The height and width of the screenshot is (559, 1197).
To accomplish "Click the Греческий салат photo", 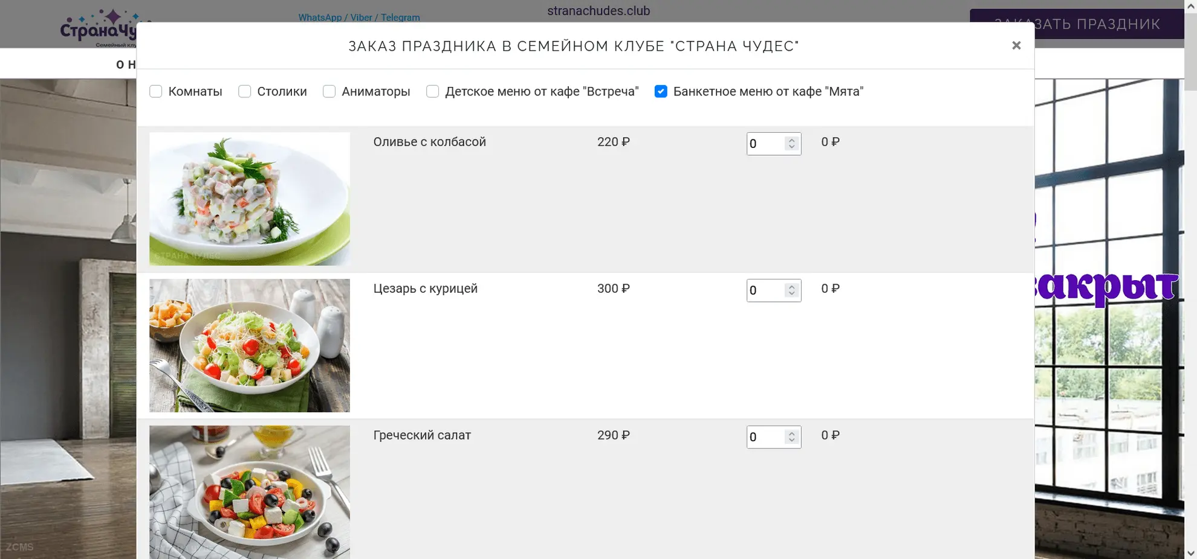I will point(250,491).
